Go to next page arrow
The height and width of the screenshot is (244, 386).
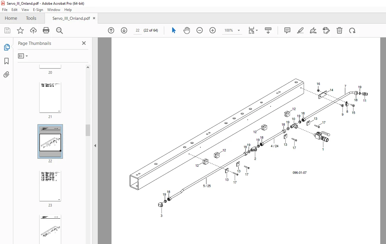(124, 30)
